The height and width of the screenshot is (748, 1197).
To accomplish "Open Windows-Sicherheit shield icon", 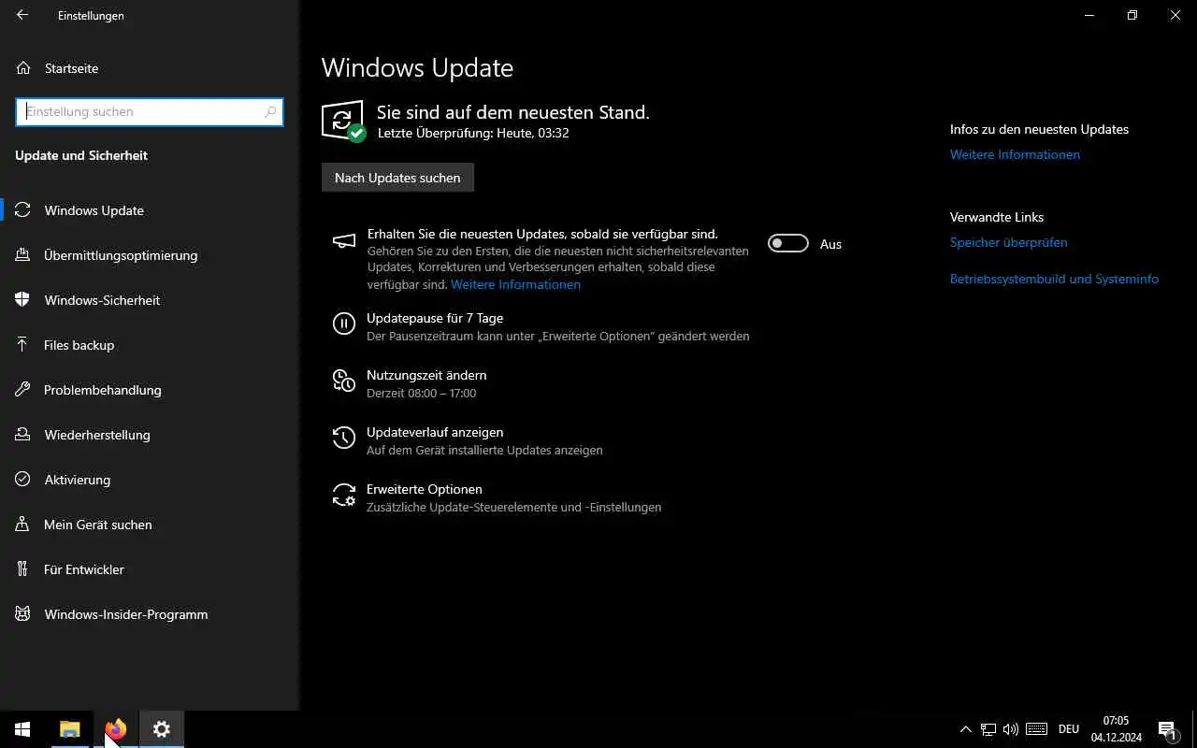I will [x=23, y=300].
